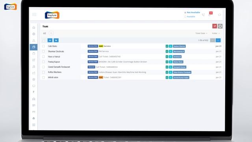The image size is (252, 142).
Task: Select the All filter tab
Action: pos(44,33)
